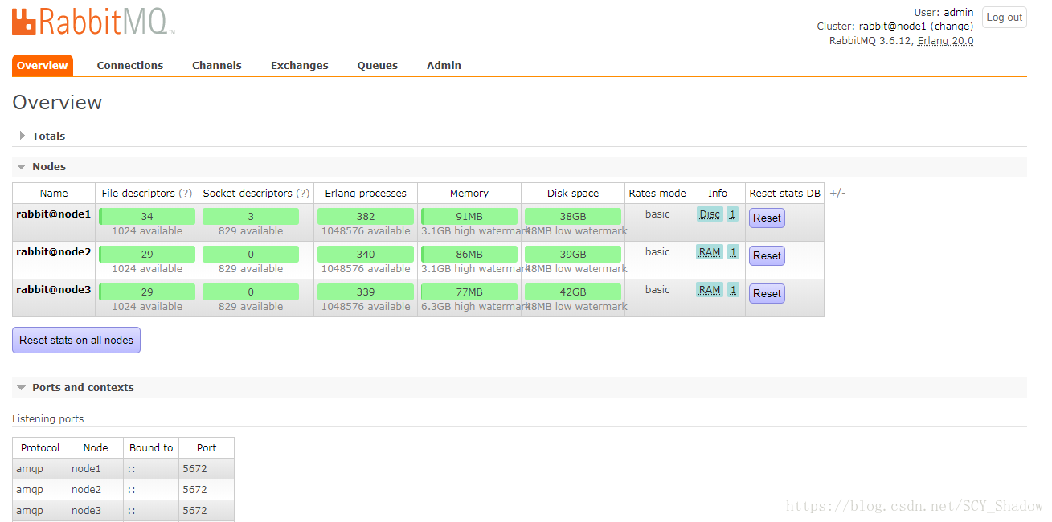Select the rabbit@node1 node name
The image size is (1052, 522).
point(53,214)
